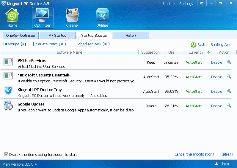Select Google Update row title
This screenshot has width=237, height=168.
point(31,104)
